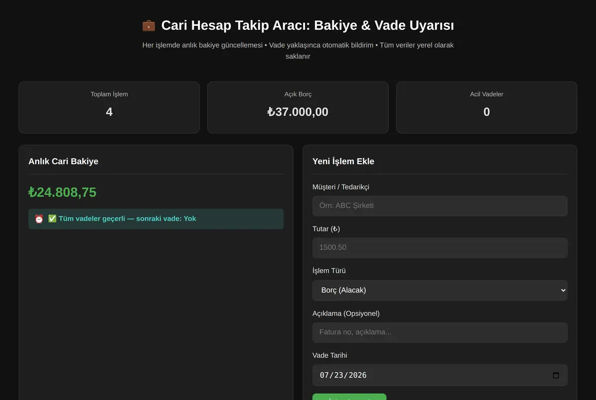Click the 'Açık Borç' card label

(298, 94)
